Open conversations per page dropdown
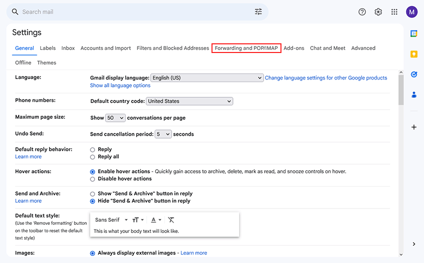The image size is (424, 263). (x=115, y=118)
